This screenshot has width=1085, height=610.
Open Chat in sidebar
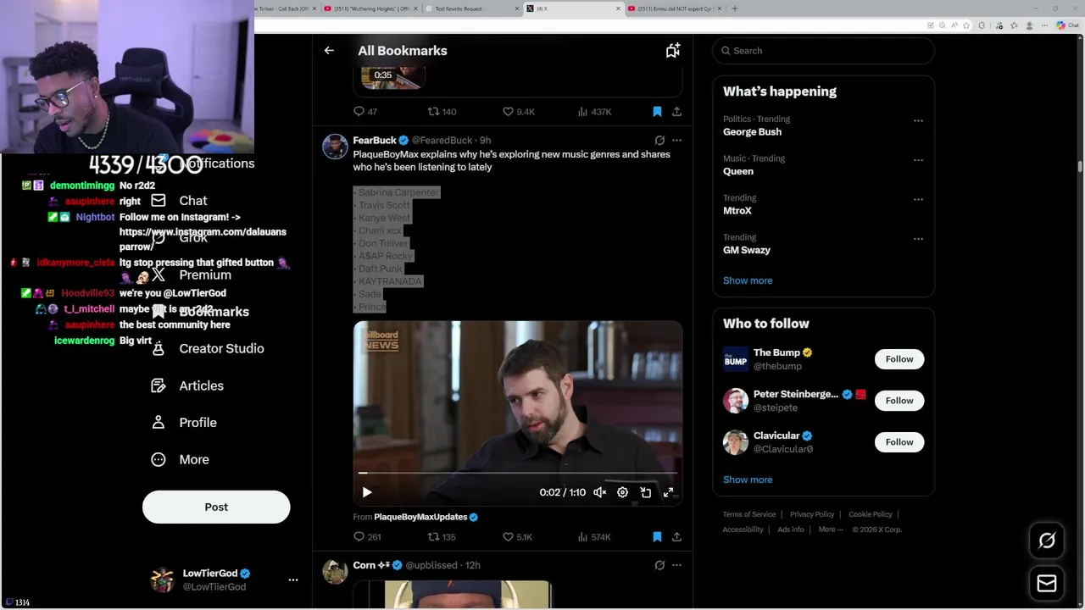(180, 201)
